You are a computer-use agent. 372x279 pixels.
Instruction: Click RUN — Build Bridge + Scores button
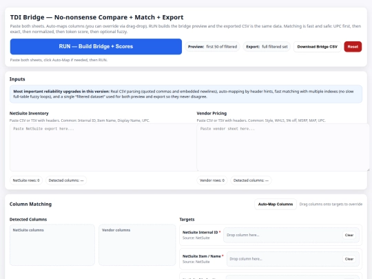[x=96, y=47]
